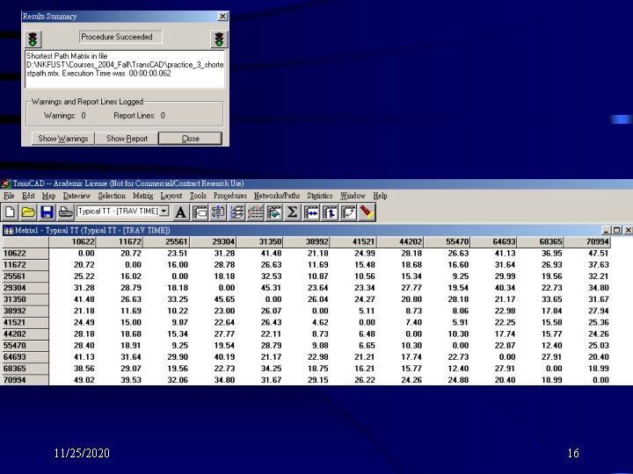Click the red flashlight find icon

(x=367, y=212)
